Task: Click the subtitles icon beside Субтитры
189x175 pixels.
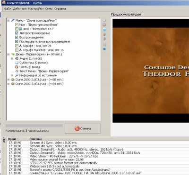Action: tap(17, 63)
